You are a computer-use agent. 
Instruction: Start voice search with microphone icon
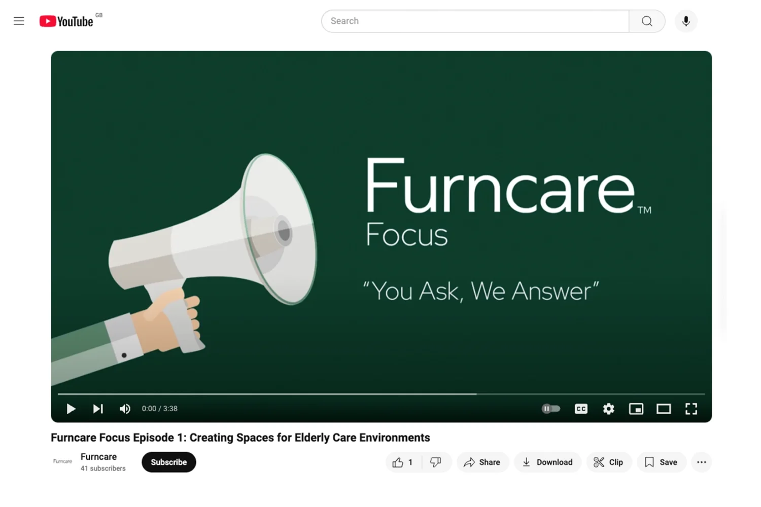(686, 21)
